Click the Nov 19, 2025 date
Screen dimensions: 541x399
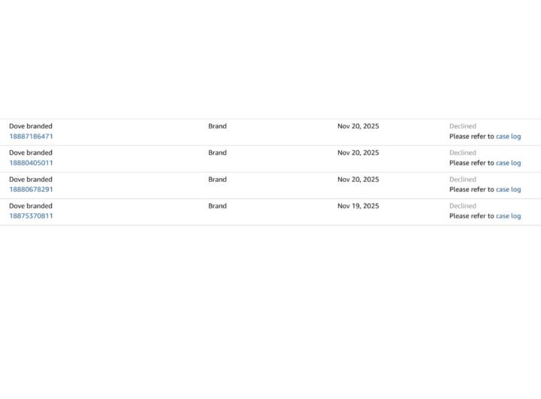click(x=358, y=206)
